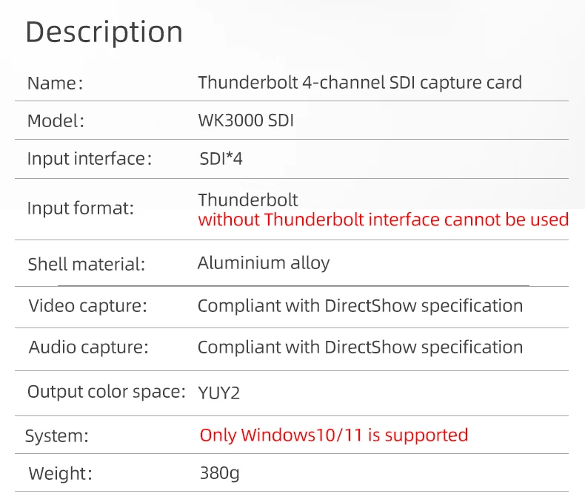Click the Input interface label
The image size is (585, 499).
pos(90,159)
